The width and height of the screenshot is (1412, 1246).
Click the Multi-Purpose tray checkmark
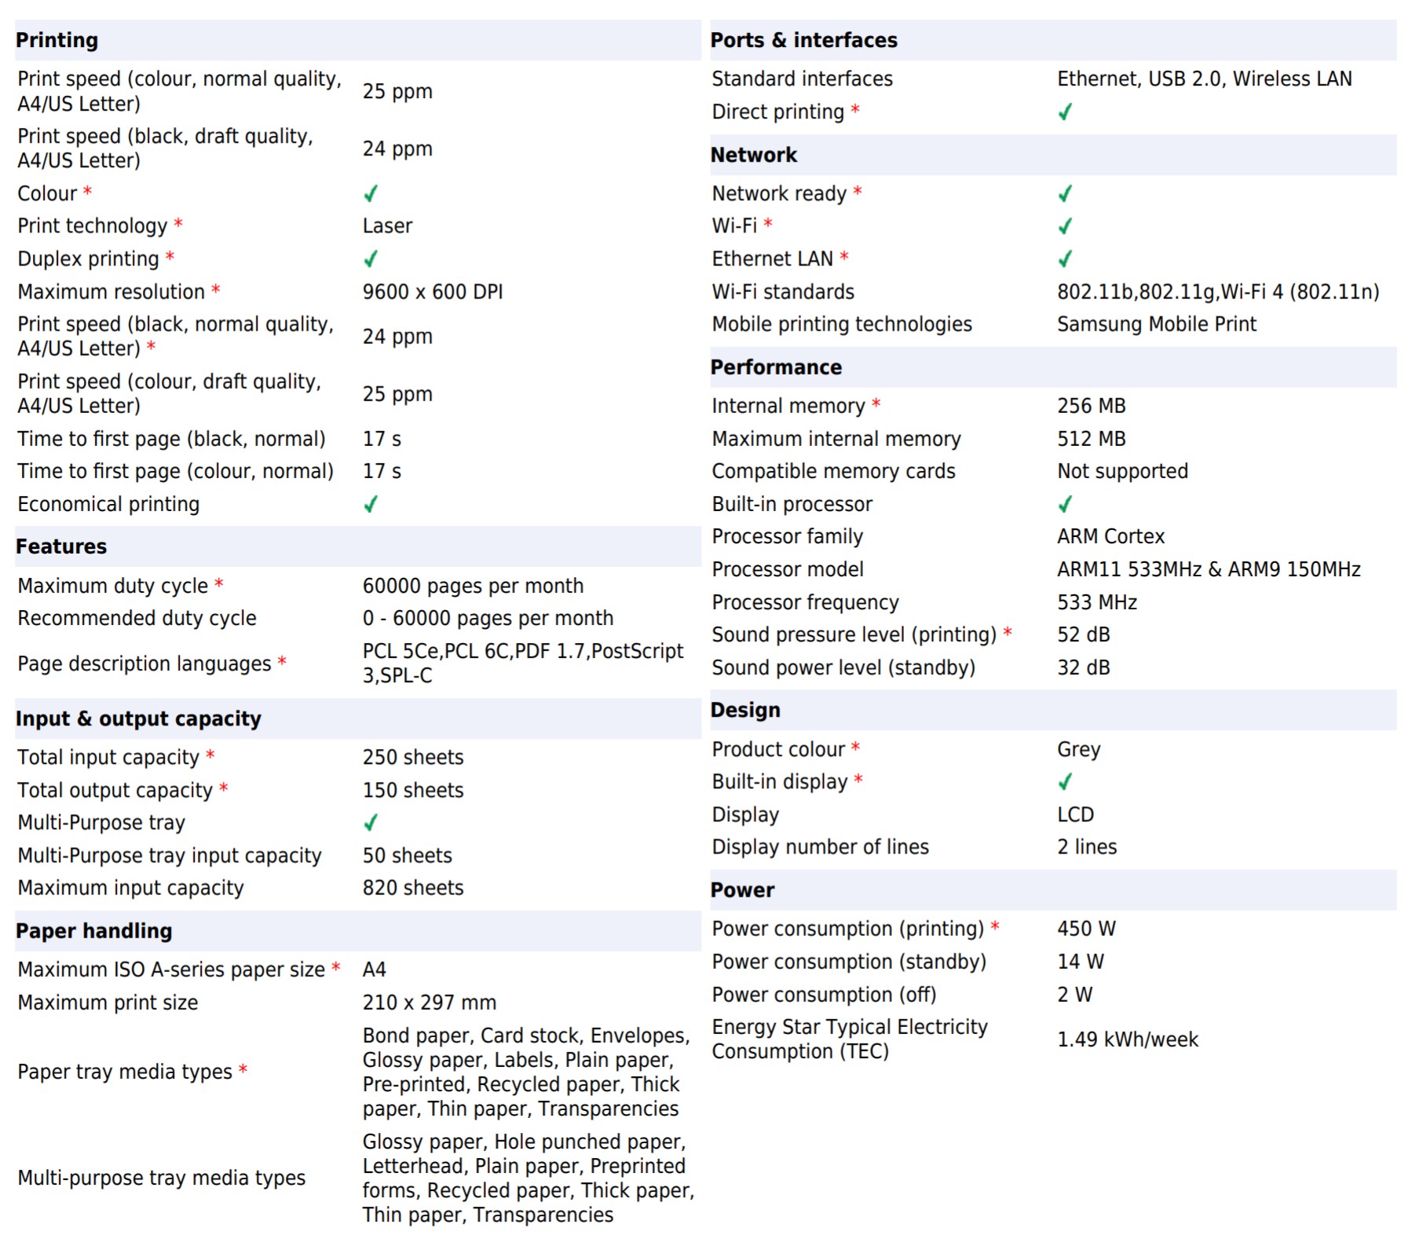[x=371, y=822]
